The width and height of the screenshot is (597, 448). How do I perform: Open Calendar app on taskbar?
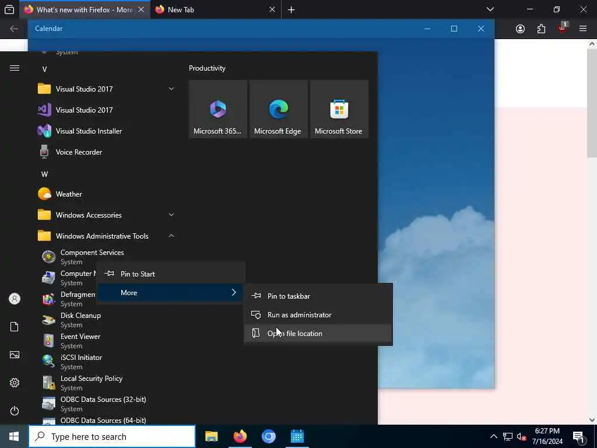(297, 436)
